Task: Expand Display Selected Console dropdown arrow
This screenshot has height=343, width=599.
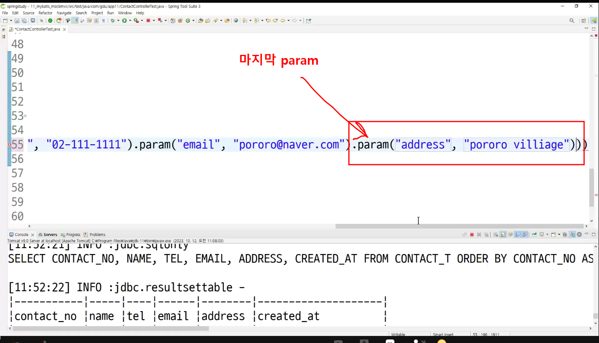Action: click(x=547, y=234)
